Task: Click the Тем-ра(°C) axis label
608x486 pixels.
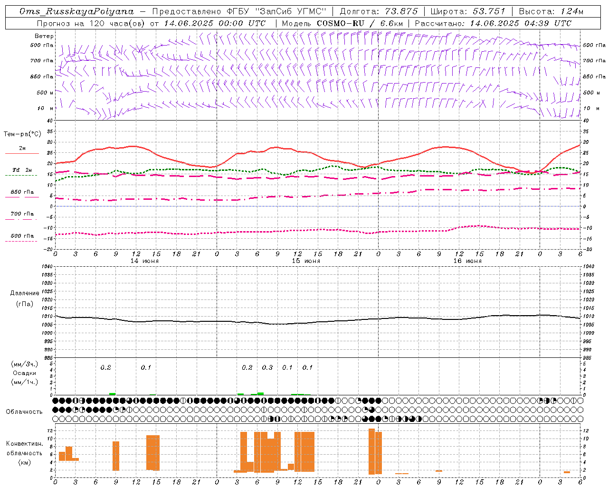Action: tap(22, 134)
